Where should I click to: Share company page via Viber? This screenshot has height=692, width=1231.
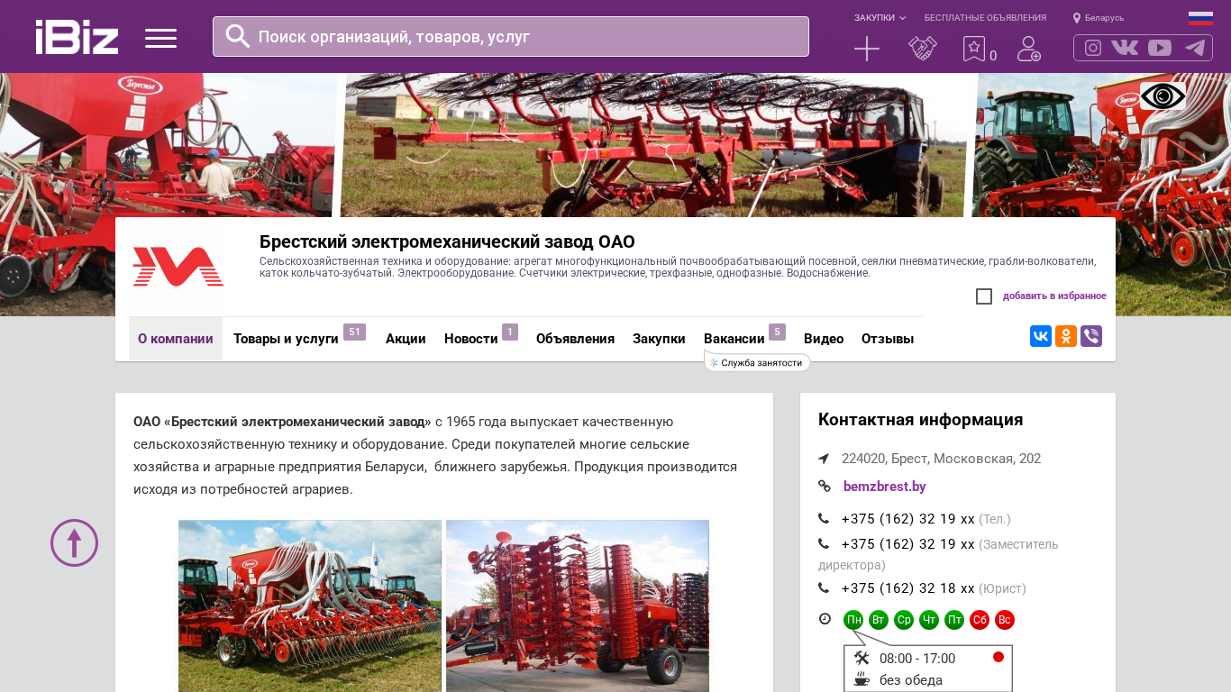(x=1091, y=336)
